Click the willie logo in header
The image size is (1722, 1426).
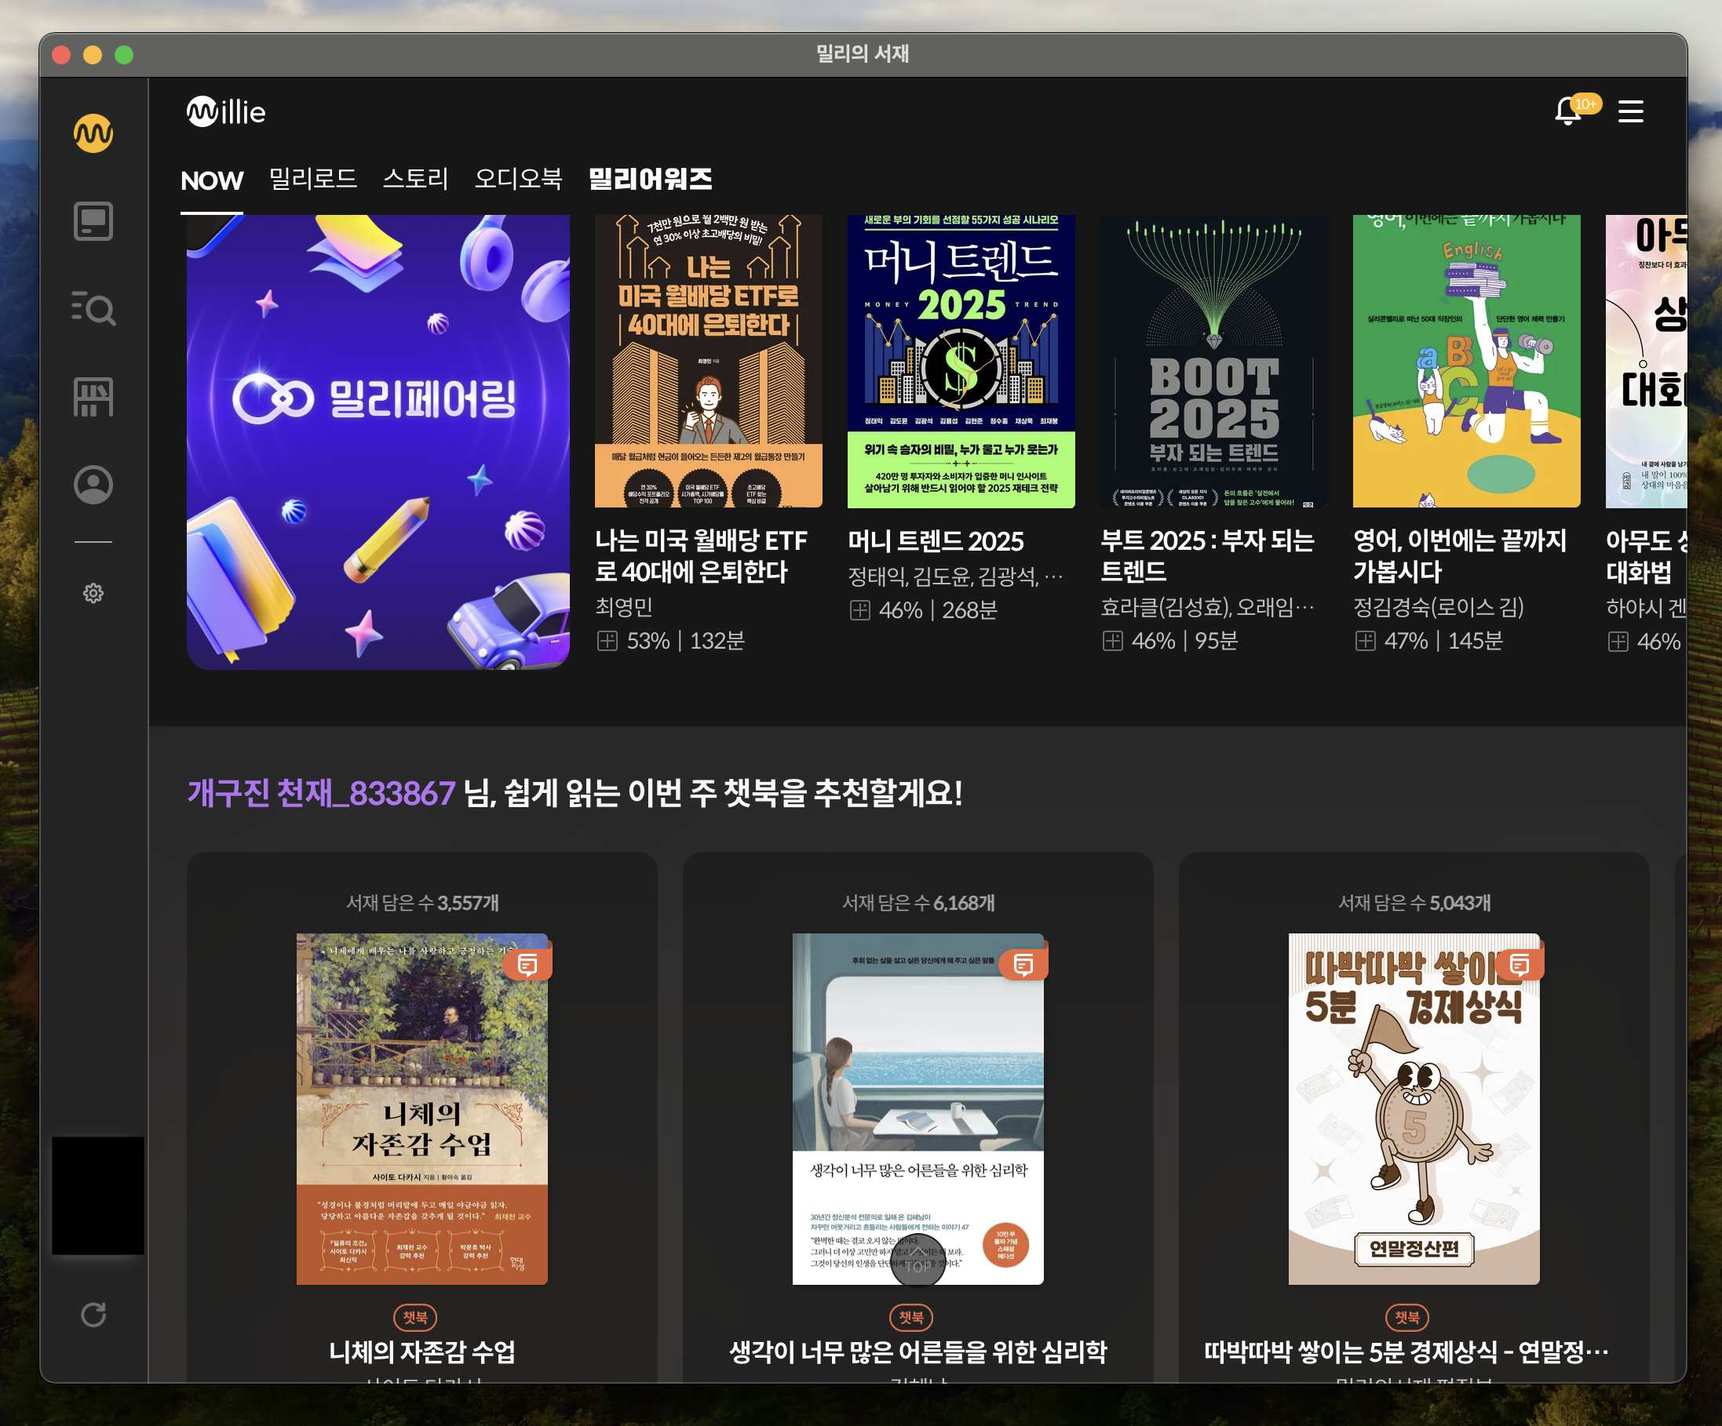click(226, 111)
